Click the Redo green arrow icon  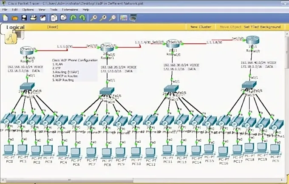click(82, 18)
